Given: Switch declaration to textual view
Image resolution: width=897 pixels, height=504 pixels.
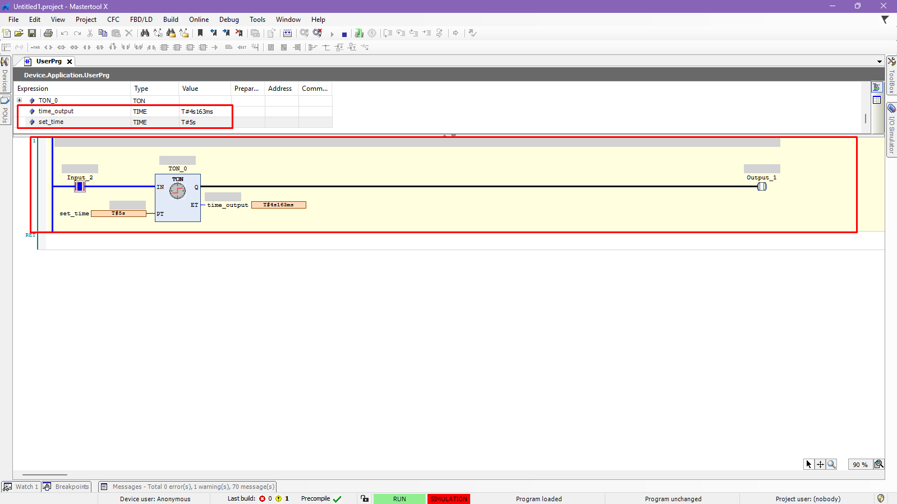Looking at the screenshot, I should click(x=877, y=87).
